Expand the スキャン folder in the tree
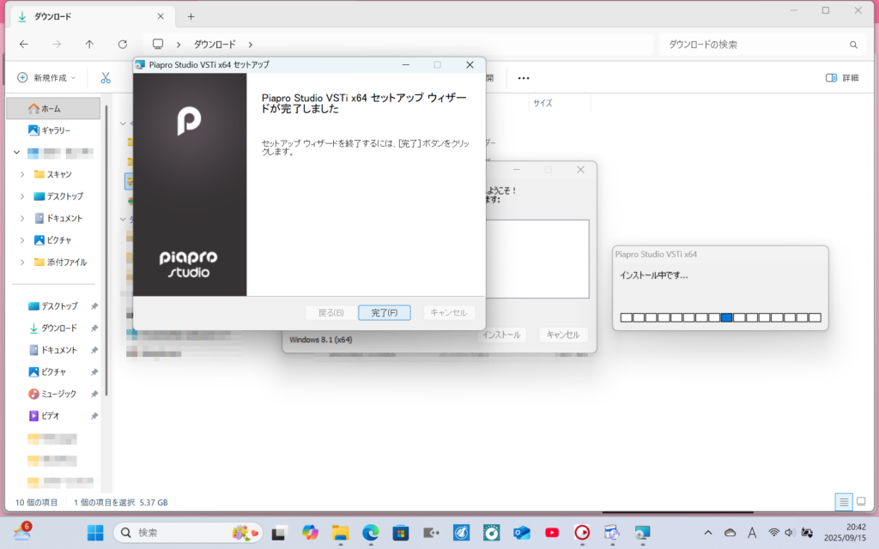The width and height of the screenshot is (879, 549). click(x=22, y=174)
